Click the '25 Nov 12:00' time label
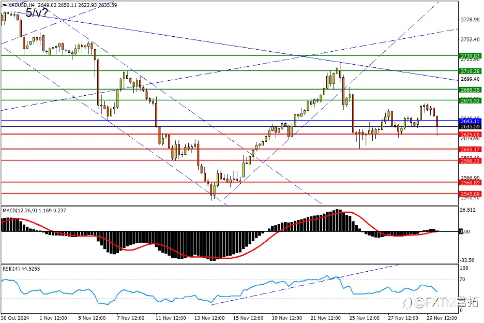The width and height of the screenshot is (484, 323). coord(364,318)
